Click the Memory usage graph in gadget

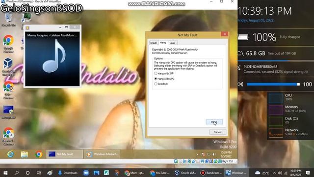pos(276,110)
